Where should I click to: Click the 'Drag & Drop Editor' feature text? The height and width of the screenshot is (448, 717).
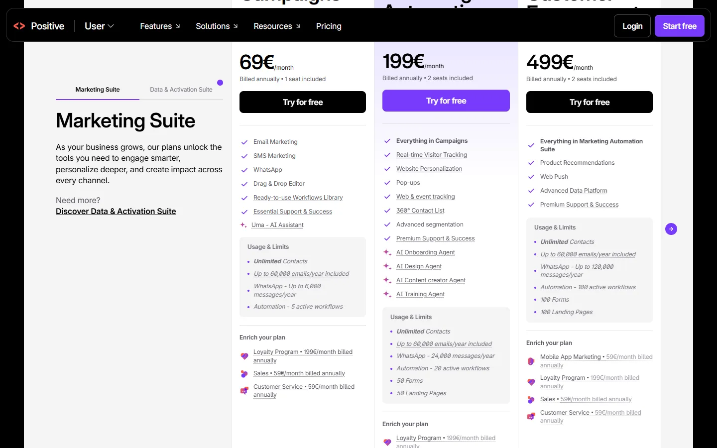click(x=279, y=184)
